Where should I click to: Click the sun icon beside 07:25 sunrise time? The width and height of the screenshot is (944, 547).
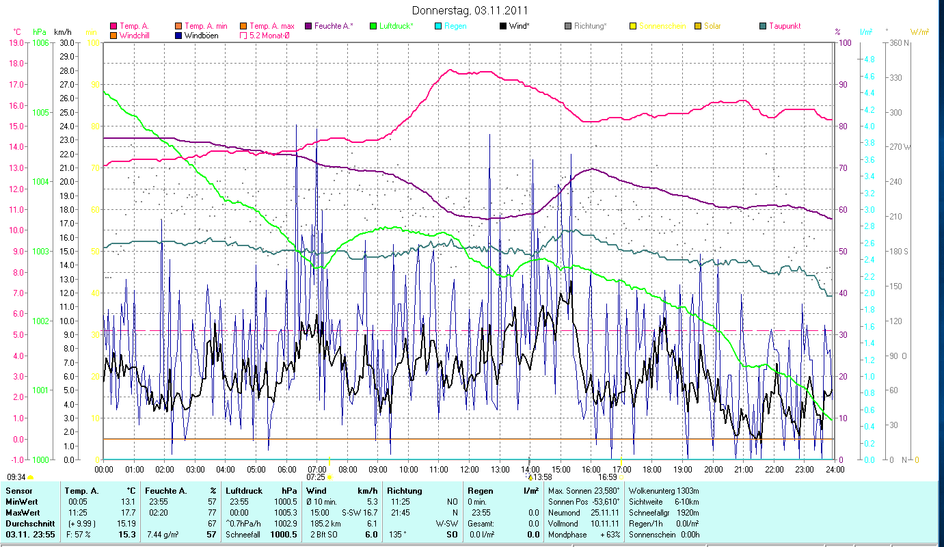click(x=329, y=477)
